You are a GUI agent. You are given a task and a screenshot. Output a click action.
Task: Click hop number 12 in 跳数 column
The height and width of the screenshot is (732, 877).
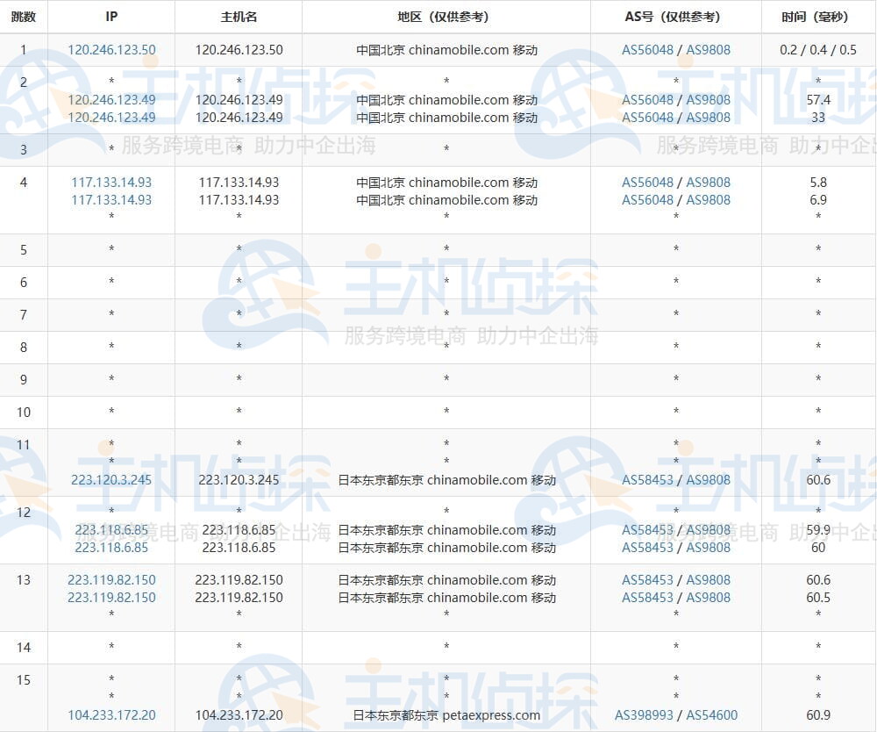pos(24,513)
